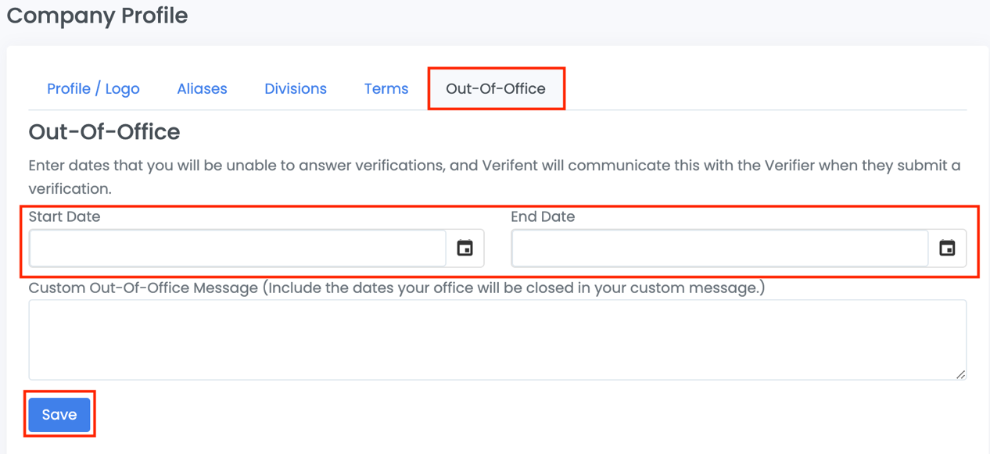990x454 pixels.
Task: Click the Custom Out-Of-Office Message label text
Action: [143, 288]
